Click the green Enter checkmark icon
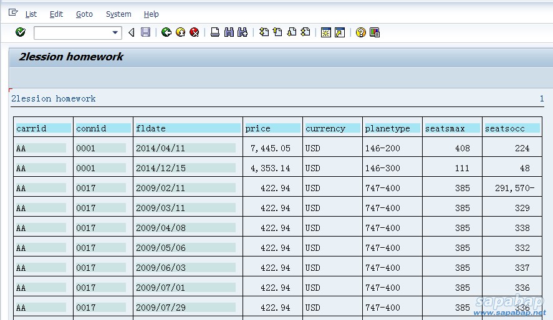The height and width of the screenshot is (320, 553). pyautogui.click(x=21, y=32)
